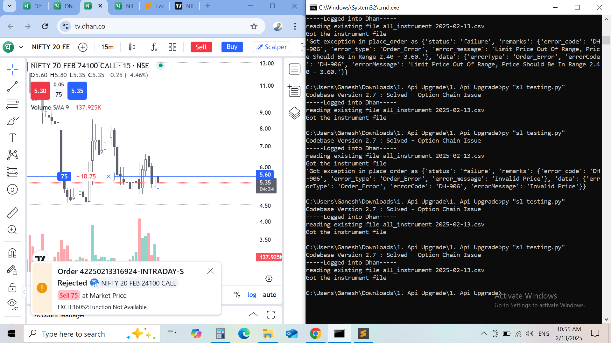Open the Chrome profile avatar
Image resolution: width=611 pixels, height=343 pixels.
click(278, 26)
